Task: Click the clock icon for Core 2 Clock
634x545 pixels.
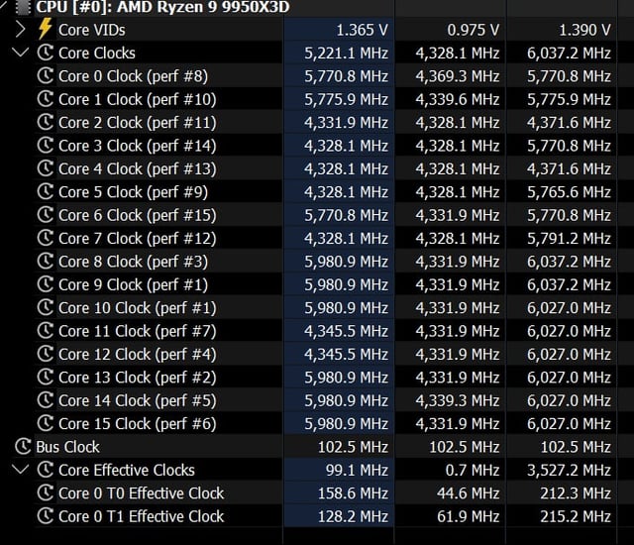Action: click(46, 122)
